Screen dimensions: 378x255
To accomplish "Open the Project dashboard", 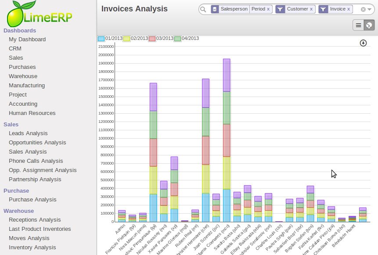I will click(x=18, y=95).
